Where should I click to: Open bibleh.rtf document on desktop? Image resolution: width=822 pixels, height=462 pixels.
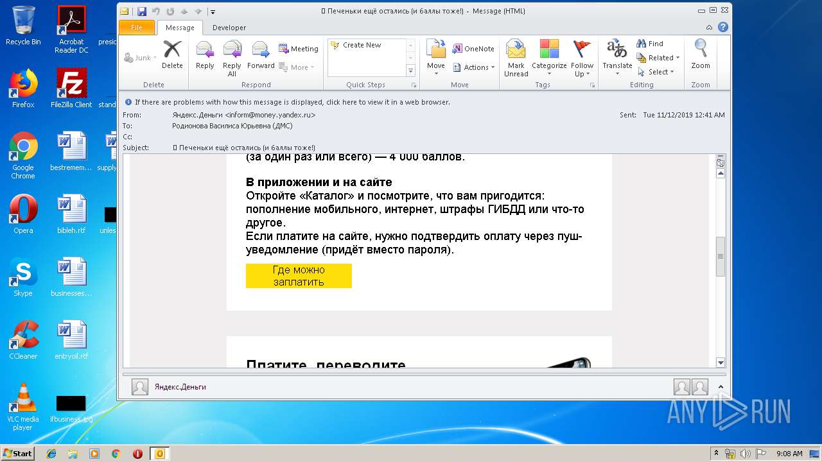coord(71,214)
